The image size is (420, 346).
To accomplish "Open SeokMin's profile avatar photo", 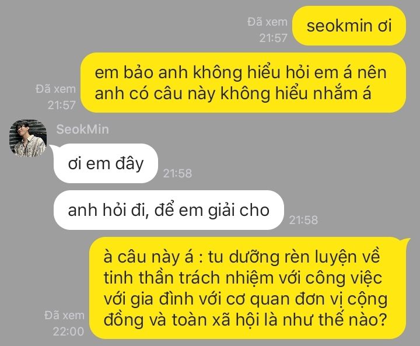I will point(28,138).
